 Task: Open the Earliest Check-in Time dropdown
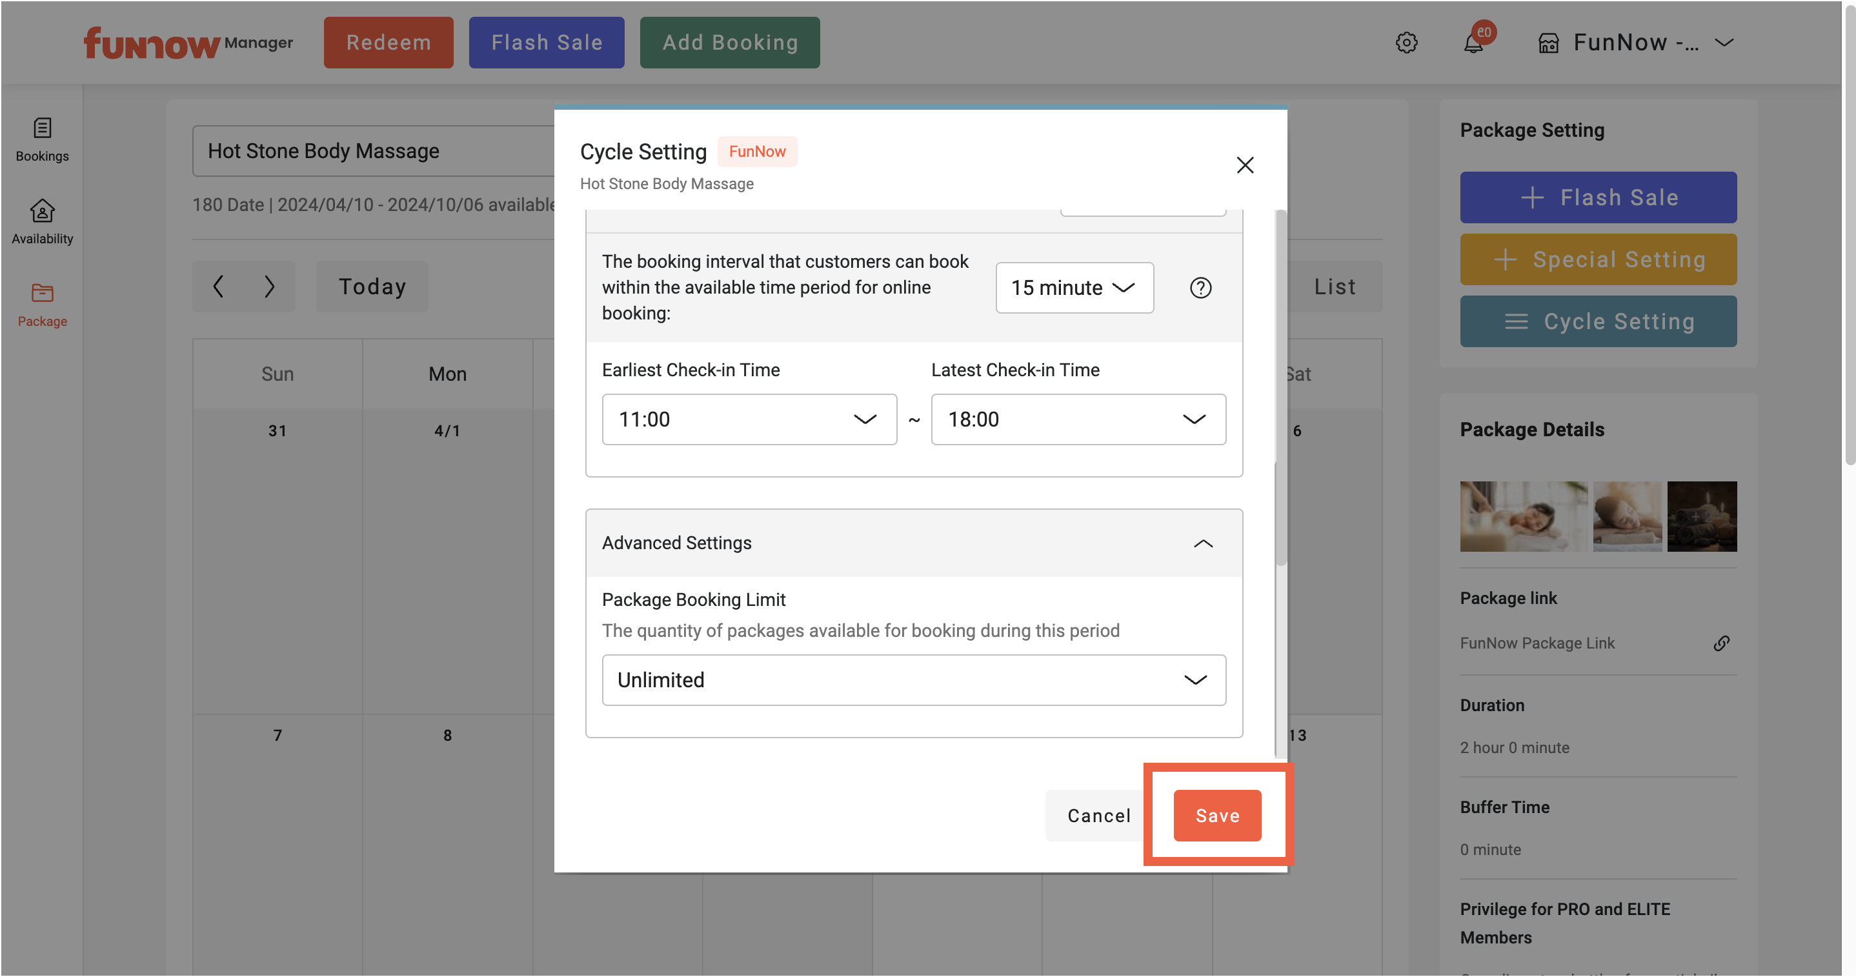tap(749, 419)
